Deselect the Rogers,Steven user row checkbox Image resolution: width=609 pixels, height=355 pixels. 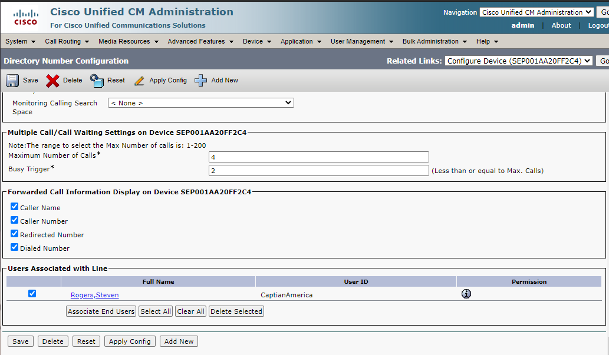pos(32,294)
